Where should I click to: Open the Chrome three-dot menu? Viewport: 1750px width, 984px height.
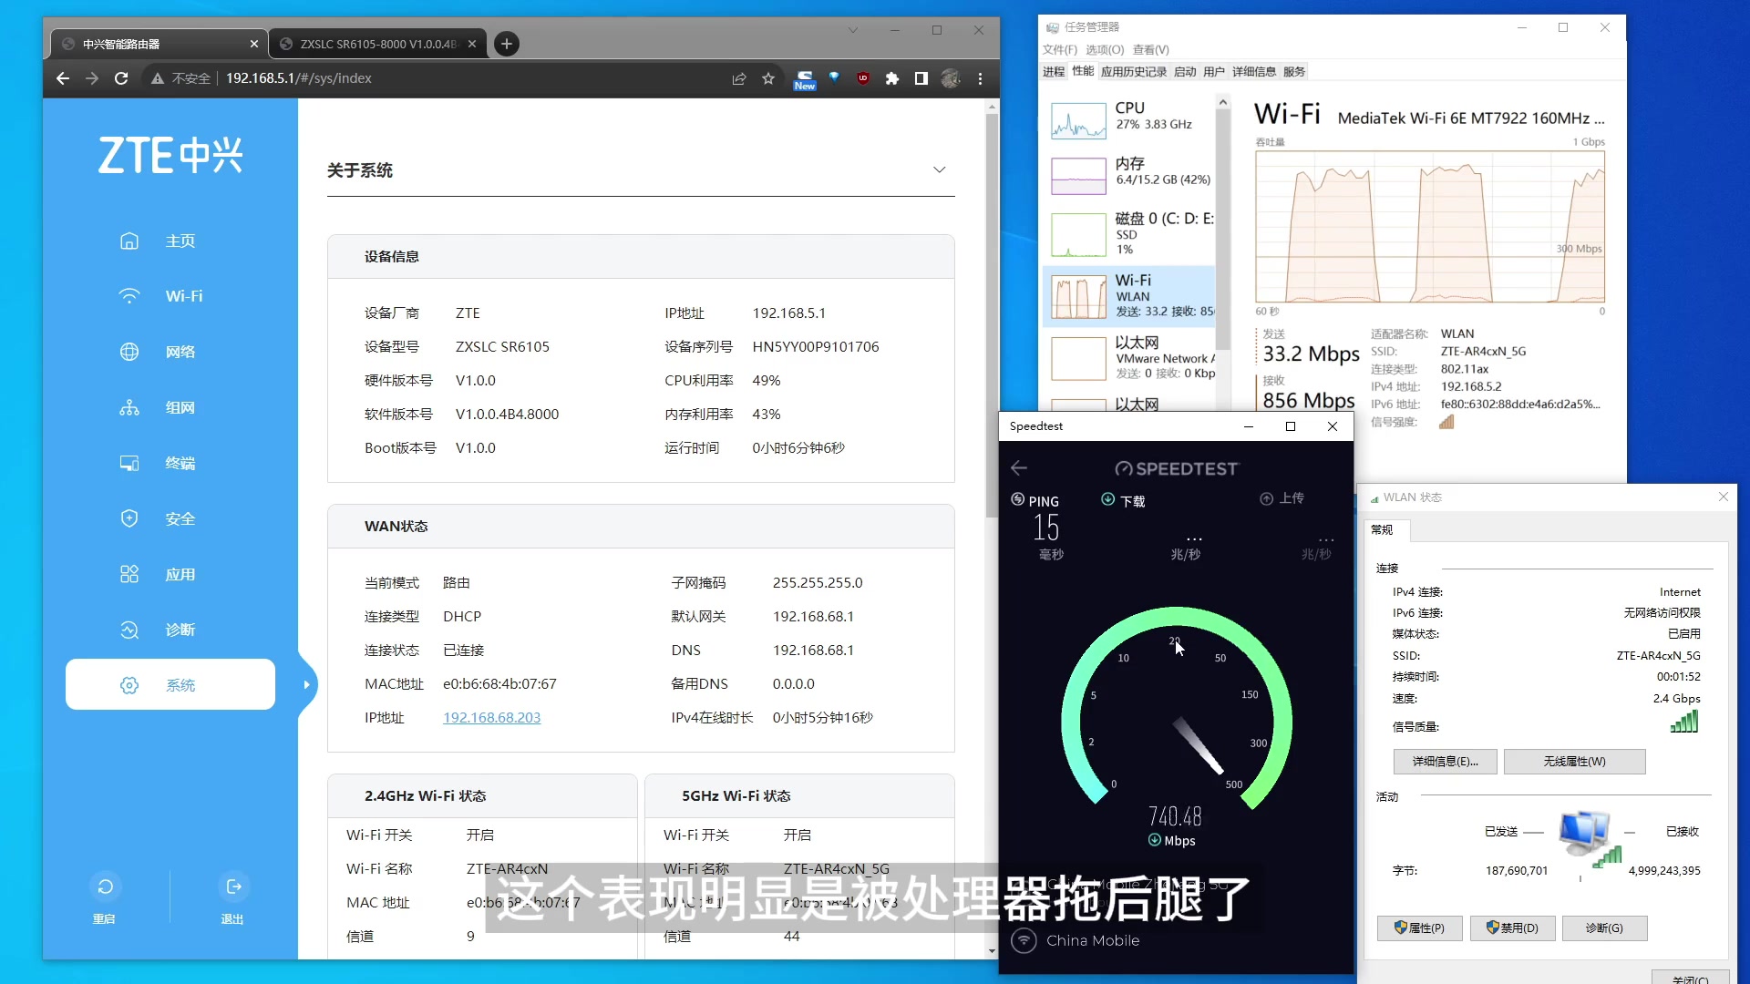pyautogui.click(x=981, y=78)
